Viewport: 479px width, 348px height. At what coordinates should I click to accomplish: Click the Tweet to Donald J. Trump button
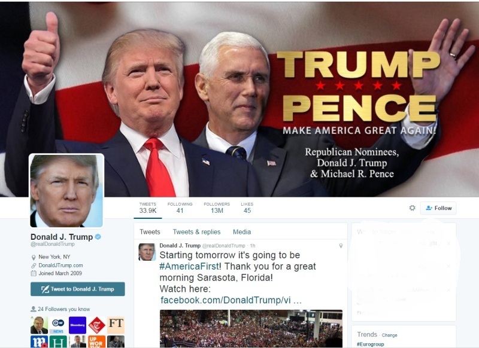(x=78, y=289)
